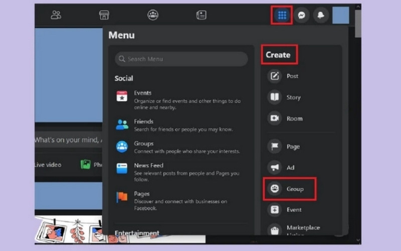Go to Friends icon in top bar

click(x=56, y=15)
